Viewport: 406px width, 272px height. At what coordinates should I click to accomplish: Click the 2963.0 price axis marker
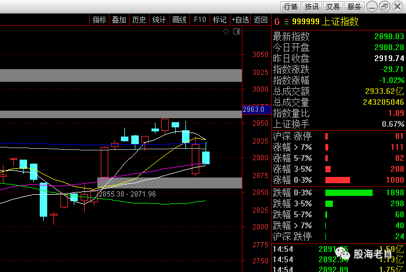pos(256,109)
